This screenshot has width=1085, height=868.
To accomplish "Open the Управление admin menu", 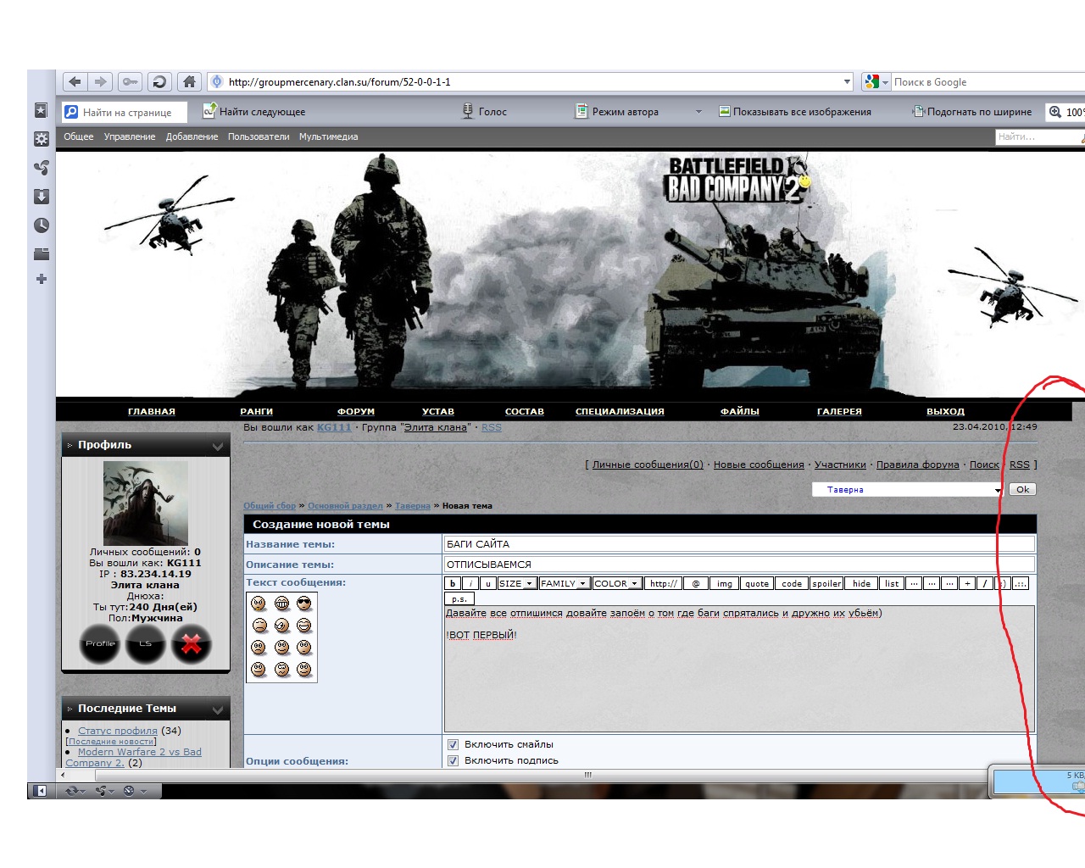I will (x=130, y=136).
